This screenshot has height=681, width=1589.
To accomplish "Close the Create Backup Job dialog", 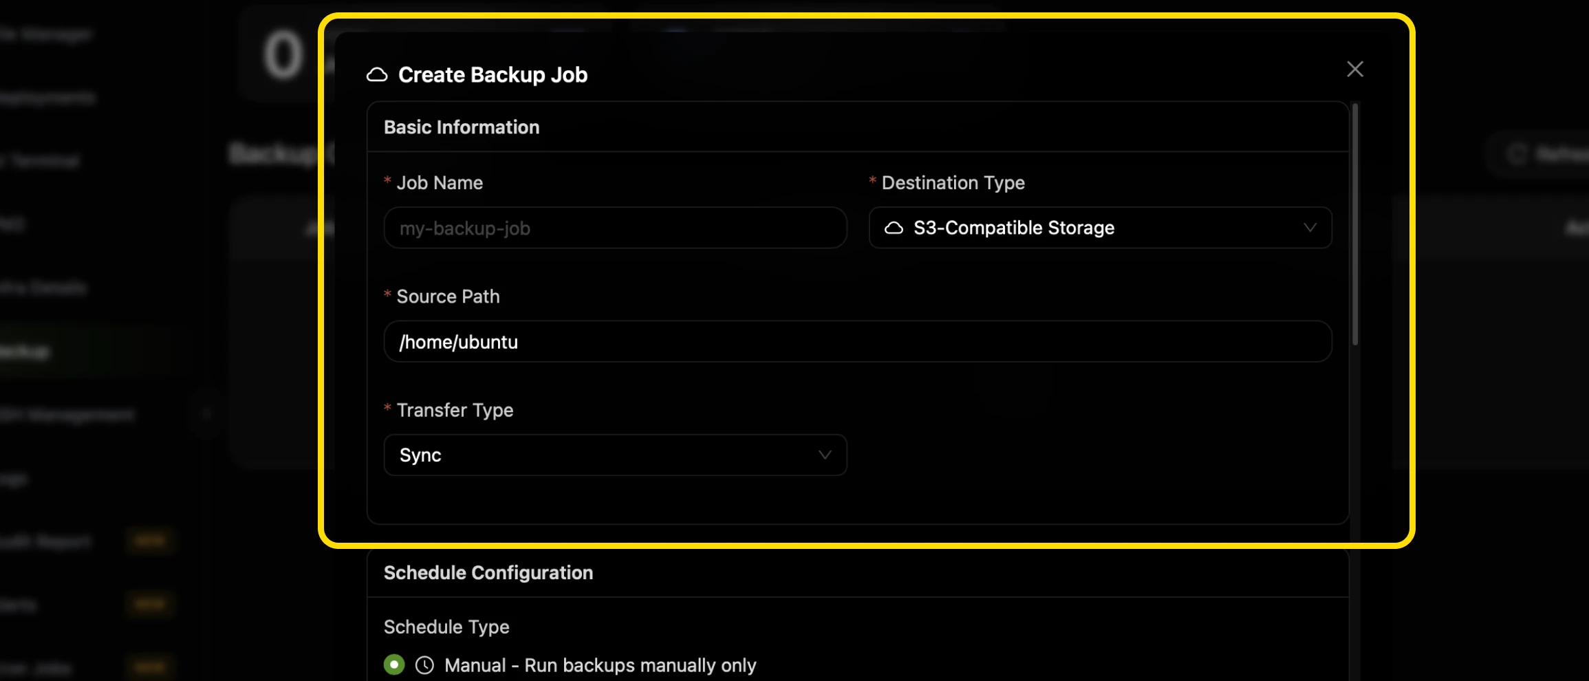I will click(x=1354, y=69).
